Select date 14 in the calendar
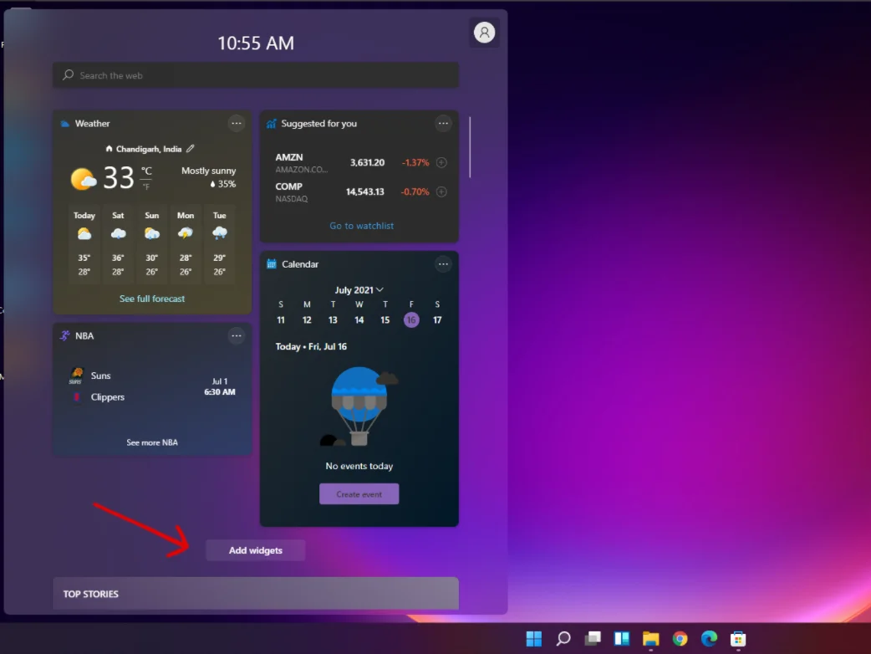Image resolution: width=871 pixels, height=654 pixels. 359,320
